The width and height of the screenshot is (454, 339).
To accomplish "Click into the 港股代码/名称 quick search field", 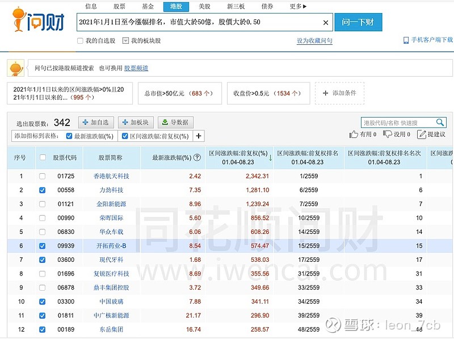I will pyautogui.click(x=397, y=123).
